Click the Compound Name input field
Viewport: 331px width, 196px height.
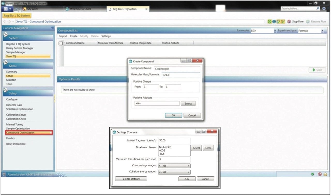pyautogui.click(x=177, y=69)
